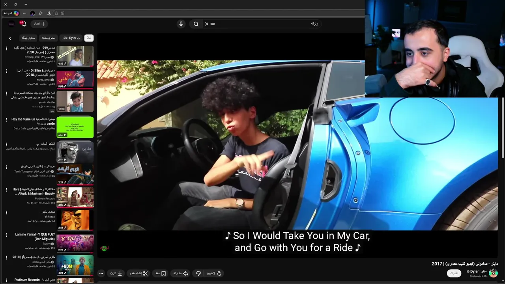Open options for Hala Alturk video

point(6,190)
